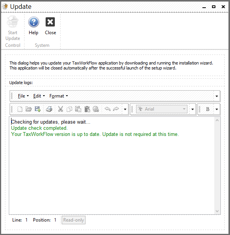
Task: Click scrollbar down arrow in log area
Action: click(x=217, y=211)
